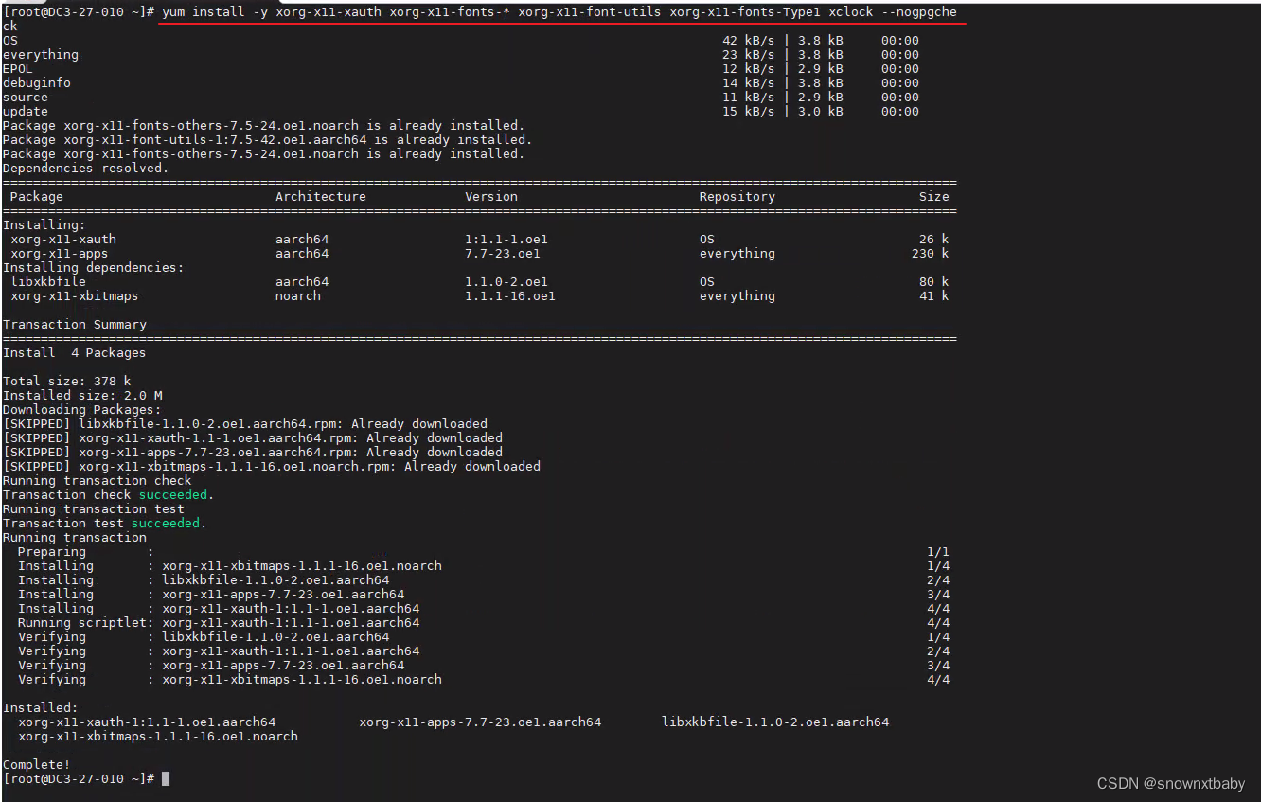
Task: Click the 'Running scriptlet' xorg-x11-xauth line
Action: [x=483, y=623]
